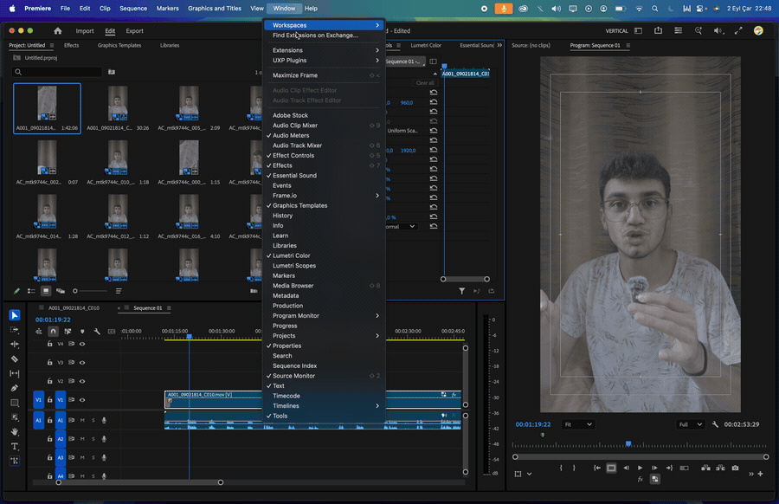Select the Rectangle tool
779x504 pixels.
tap(15, 403)
